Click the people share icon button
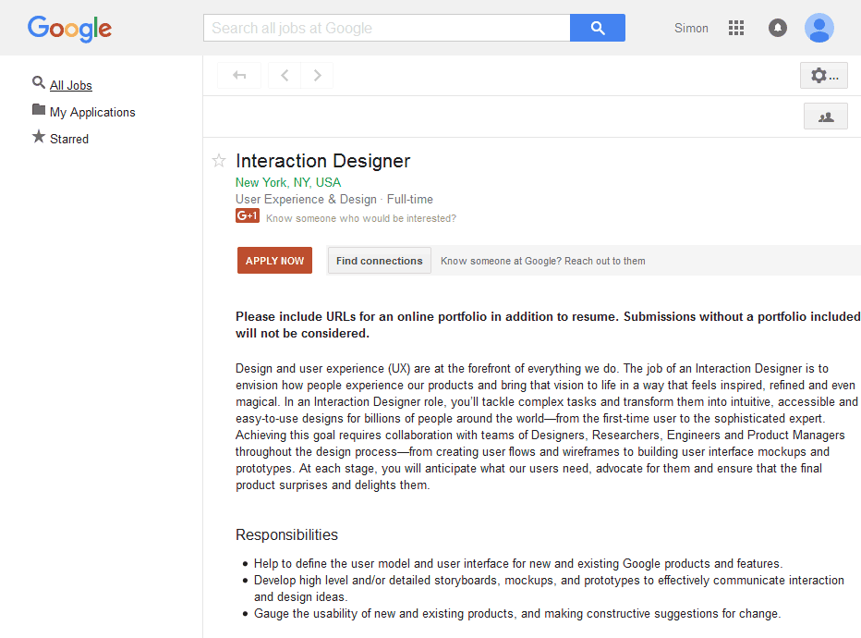861x638 pixels. click(x=826, y=117)
